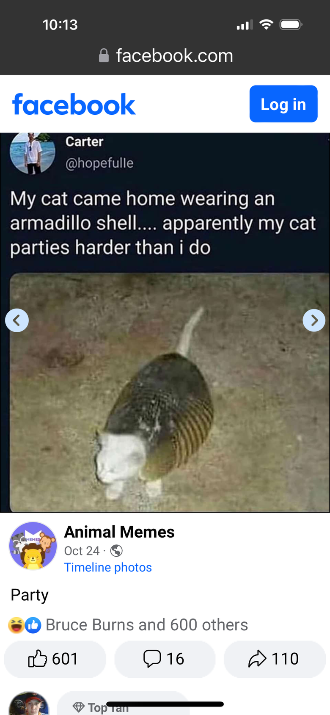This screenshot has width=330, height=715.
Task: Tap the blue like reaction emoji
Action: (33, 625)
